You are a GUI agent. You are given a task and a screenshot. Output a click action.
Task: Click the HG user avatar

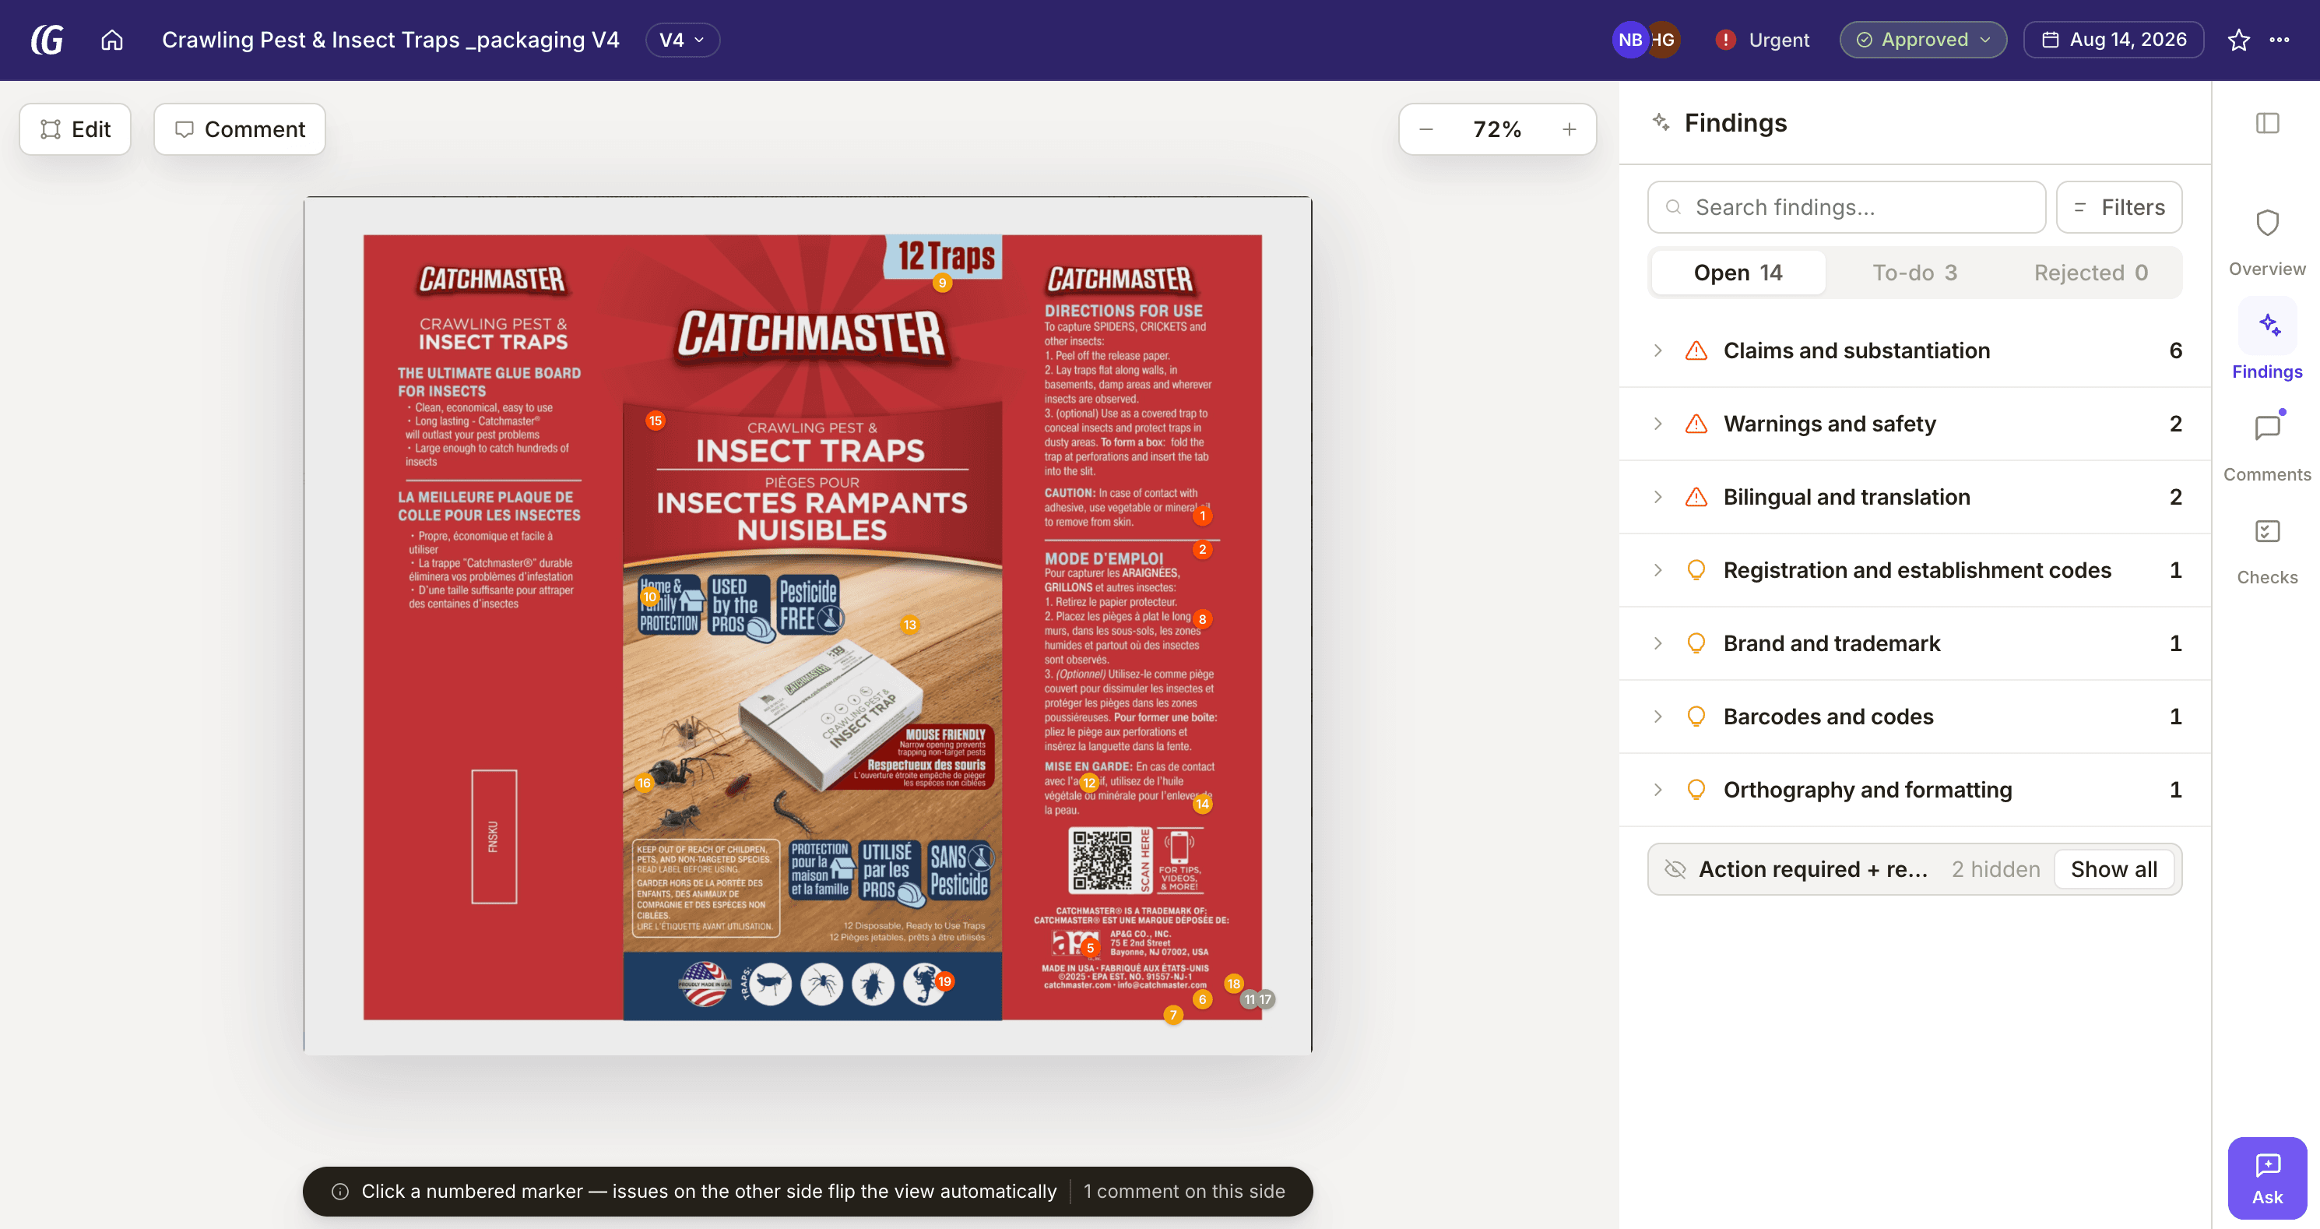coord(1665,40)
